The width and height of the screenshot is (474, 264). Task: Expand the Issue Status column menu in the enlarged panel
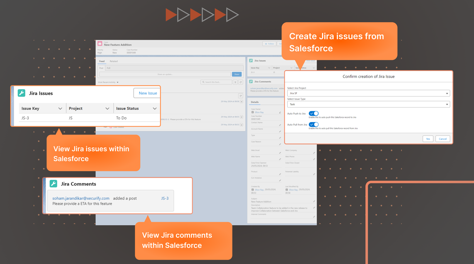point(155,109)
